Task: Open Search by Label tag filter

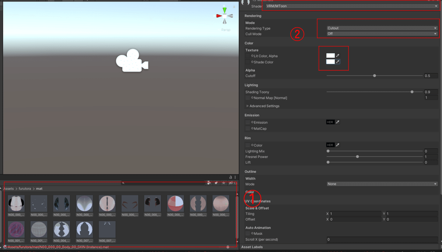Action: pos(216,183)
